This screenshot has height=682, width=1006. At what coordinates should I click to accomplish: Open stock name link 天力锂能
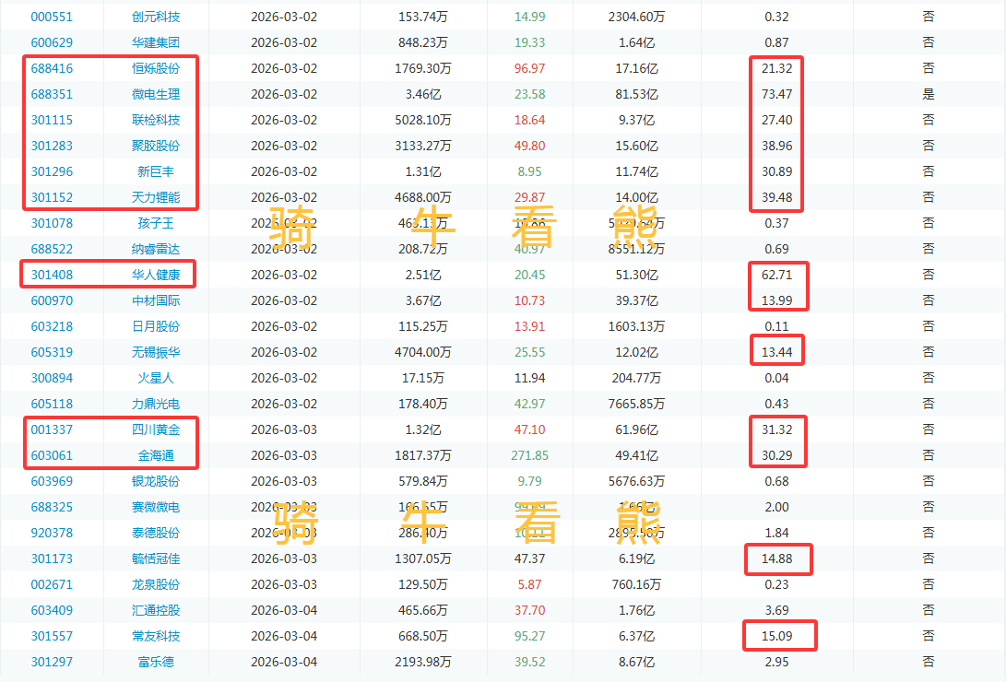(x=156, y=197)
